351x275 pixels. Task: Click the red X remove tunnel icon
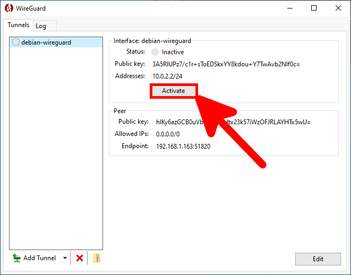pos(80,258)
